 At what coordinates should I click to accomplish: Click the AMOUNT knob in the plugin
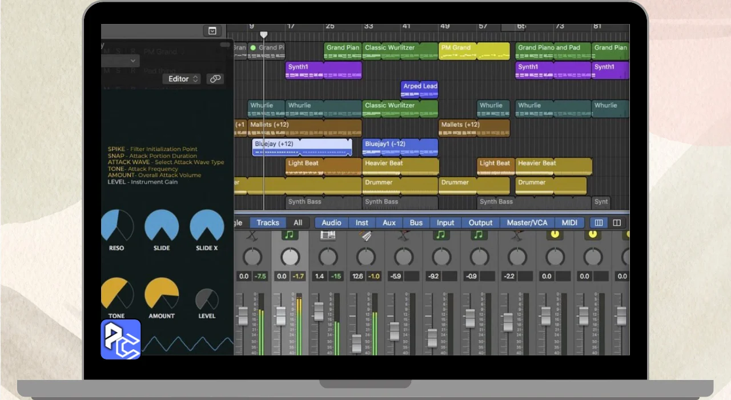(162, 293)
